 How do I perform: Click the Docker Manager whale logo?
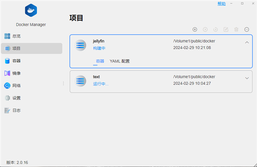(x=31, y=10)
